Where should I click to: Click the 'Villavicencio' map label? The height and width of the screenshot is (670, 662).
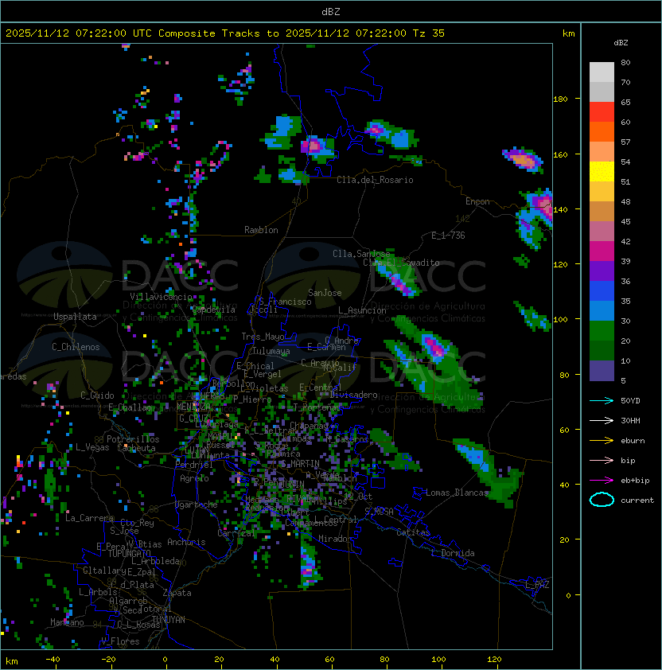pyautogui.click(x=161, y=297)
